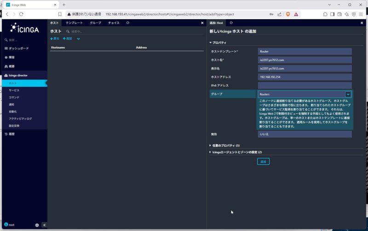Select 設定反映 under Icinga director
Viewport: 368px width, 231px height.
coord(14,126)
